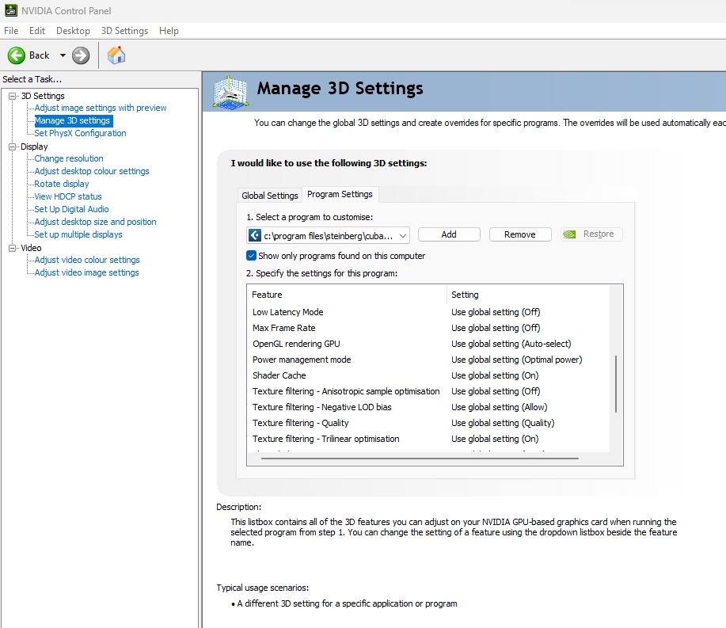Click the green Back arrow icon
The height and width of the screenshot is (628, 726).
click(x=17, y=55)
